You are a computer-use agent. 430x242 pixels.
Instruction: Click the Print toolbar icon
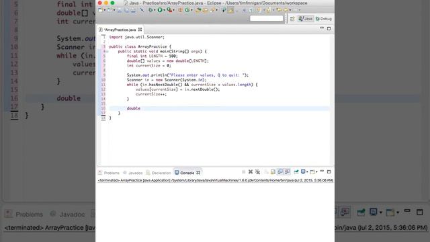pyautogui.click(x=133, y=10)
